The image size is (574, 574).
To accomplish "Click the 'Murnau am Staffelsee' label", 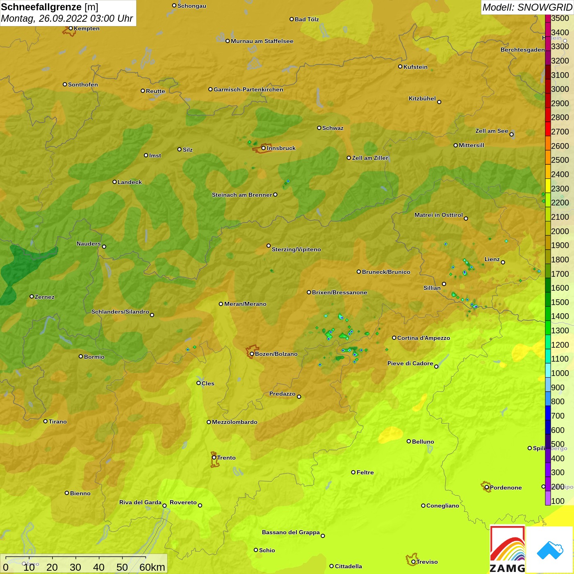I will tap(262, 41).
